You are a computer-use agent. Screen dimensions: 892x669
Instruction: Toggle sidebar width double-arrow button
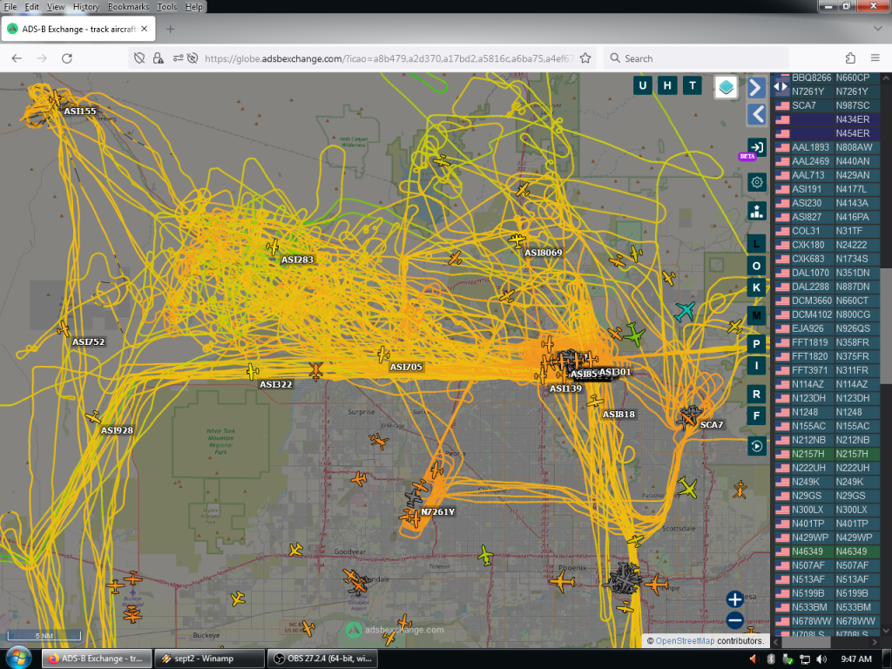click(780, 87)
